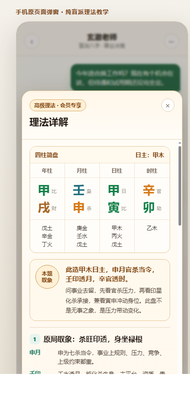
Task: Click the 日主：甲木 label
Action: 150,155
